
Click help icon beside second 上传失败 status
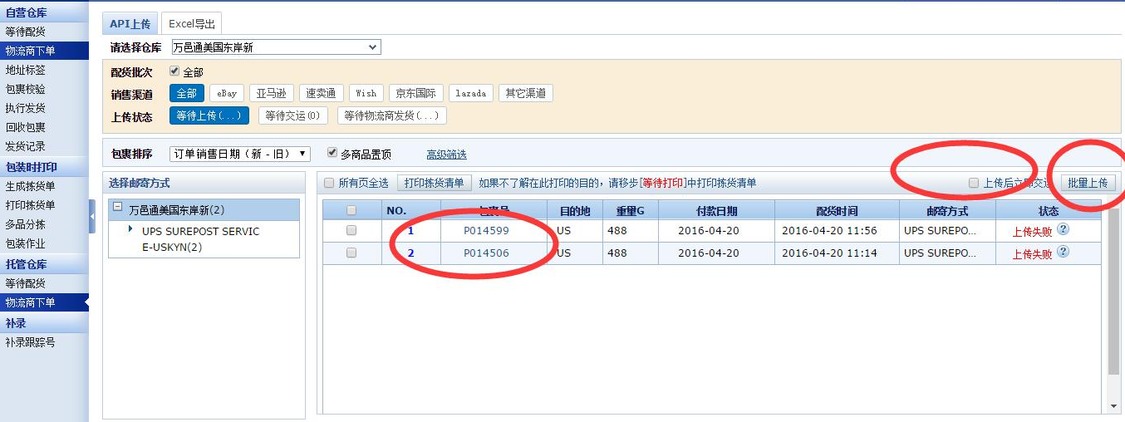[x=1063, y=253]
